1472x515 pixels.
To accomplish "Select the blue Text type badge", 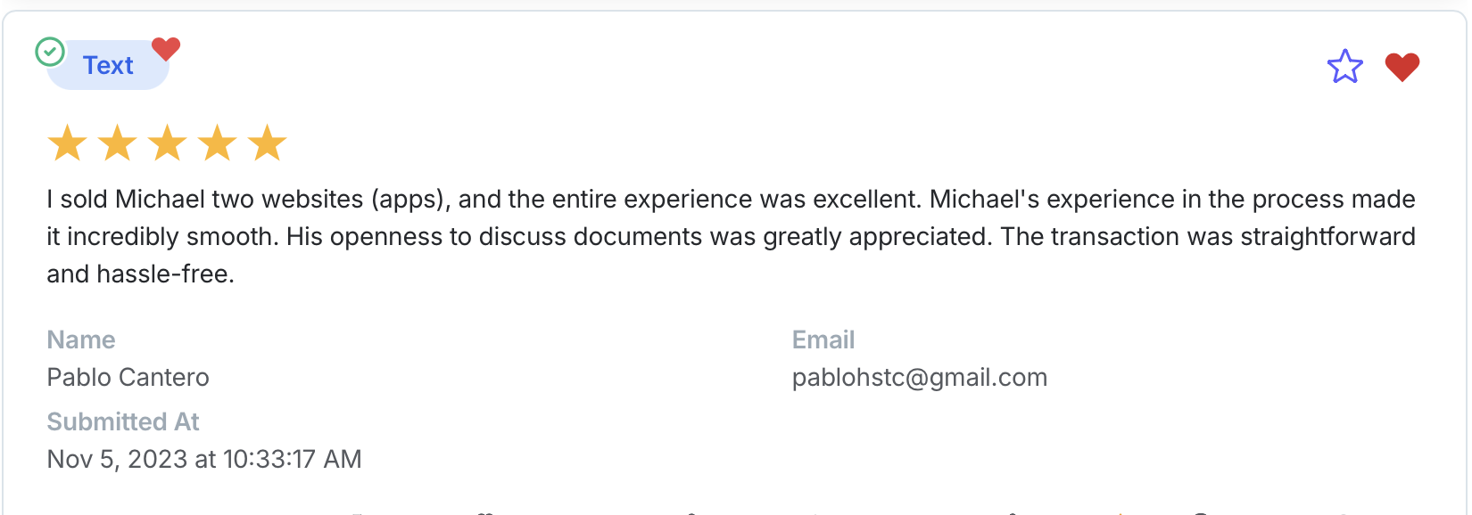I will 108,66.
